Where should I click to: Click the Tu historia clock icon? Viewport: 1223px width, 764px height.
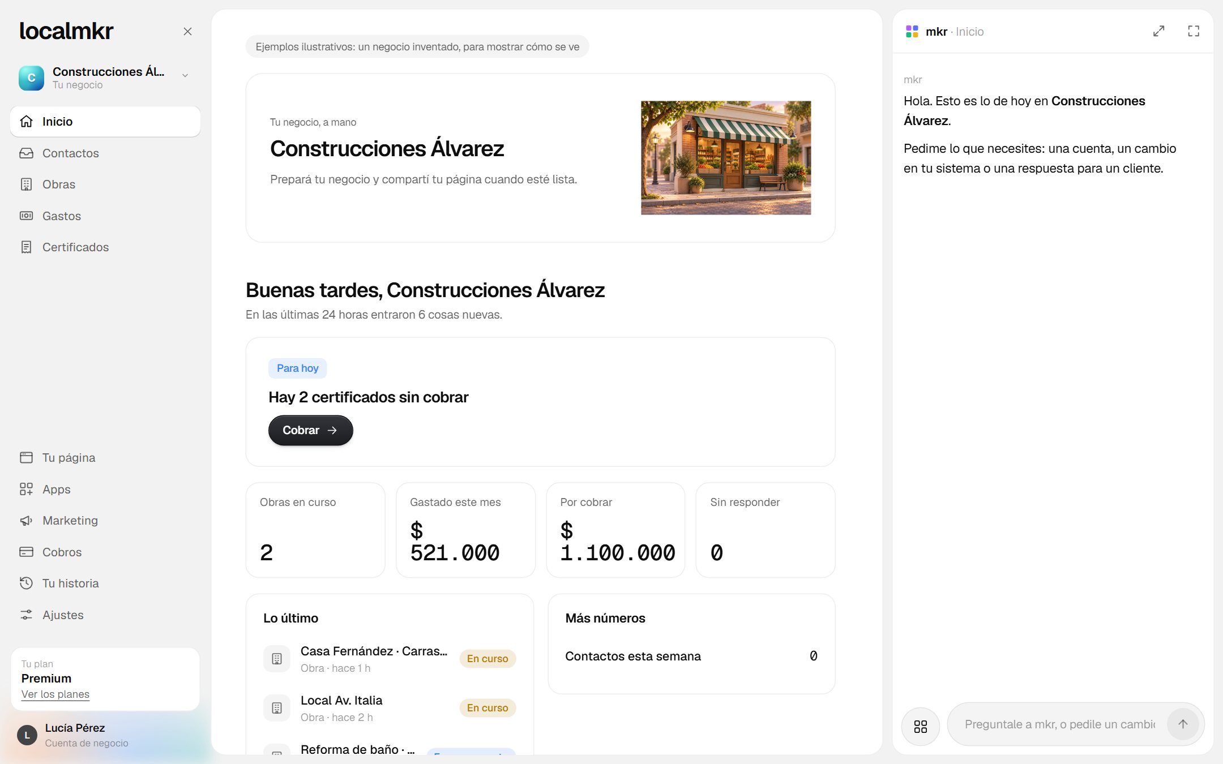click(26, 583)
